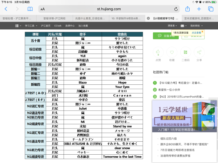Click the 点赞 thumbs-up icon
The height and width of the screenshot is (163, 218).
coord(158,52)
